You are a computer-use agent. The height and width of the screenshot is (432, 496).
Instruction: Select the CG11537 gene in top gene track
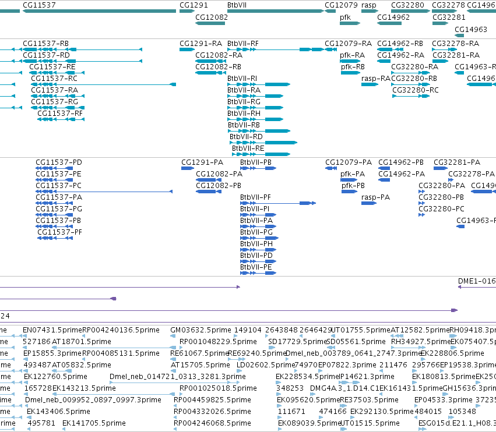(99, 11)
